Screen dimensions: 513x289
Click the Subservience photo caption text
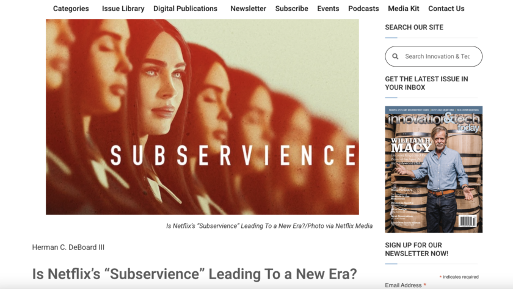coord(269,226)
